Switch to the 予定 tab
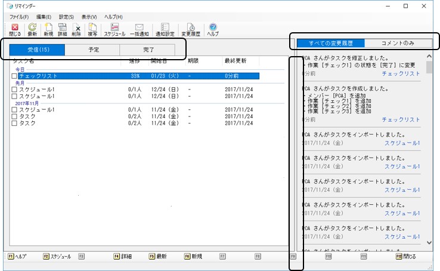 [92, 50]
